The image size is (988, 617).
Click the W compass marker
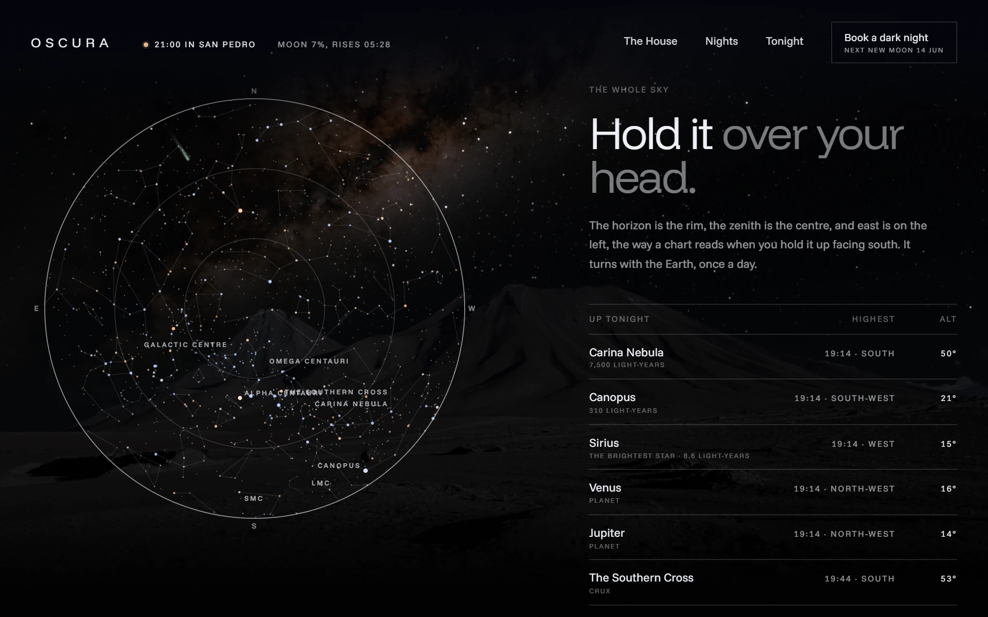coord(472,308)
